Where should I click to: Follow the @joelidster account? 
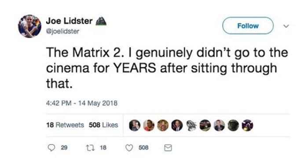coord(248,25)
